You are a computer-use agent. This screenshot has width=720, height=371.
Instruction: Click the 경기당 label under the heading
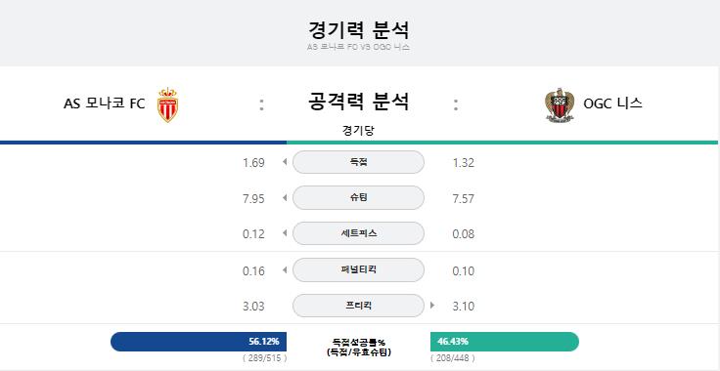point(358,131)
